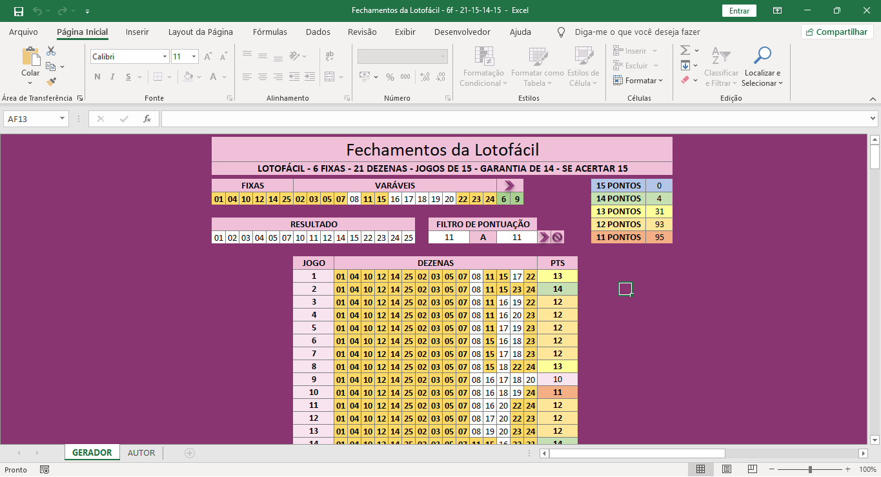
Task: Switch to the Inserir ribbon tab
Action: click(137, 32)
